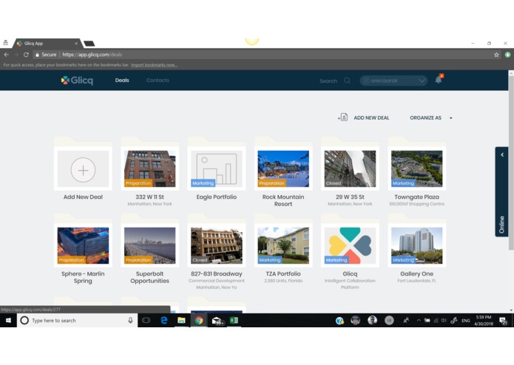
Task: Select the Glicq App browser tab
Action: [47, 43]
